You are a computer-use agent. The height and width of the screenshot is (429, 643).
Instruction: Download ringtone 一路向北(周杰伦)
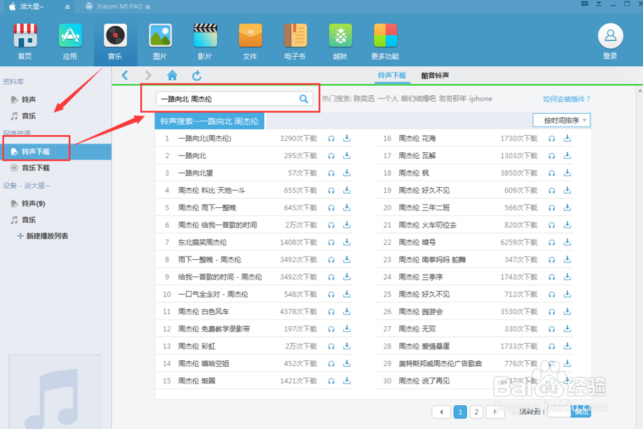pyautogui.click(x=347, y=138)
